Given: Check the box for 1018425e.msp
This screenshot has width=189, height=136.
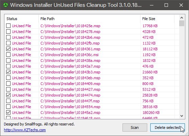Looking at the screenshot, I should [x=8, y=26].
